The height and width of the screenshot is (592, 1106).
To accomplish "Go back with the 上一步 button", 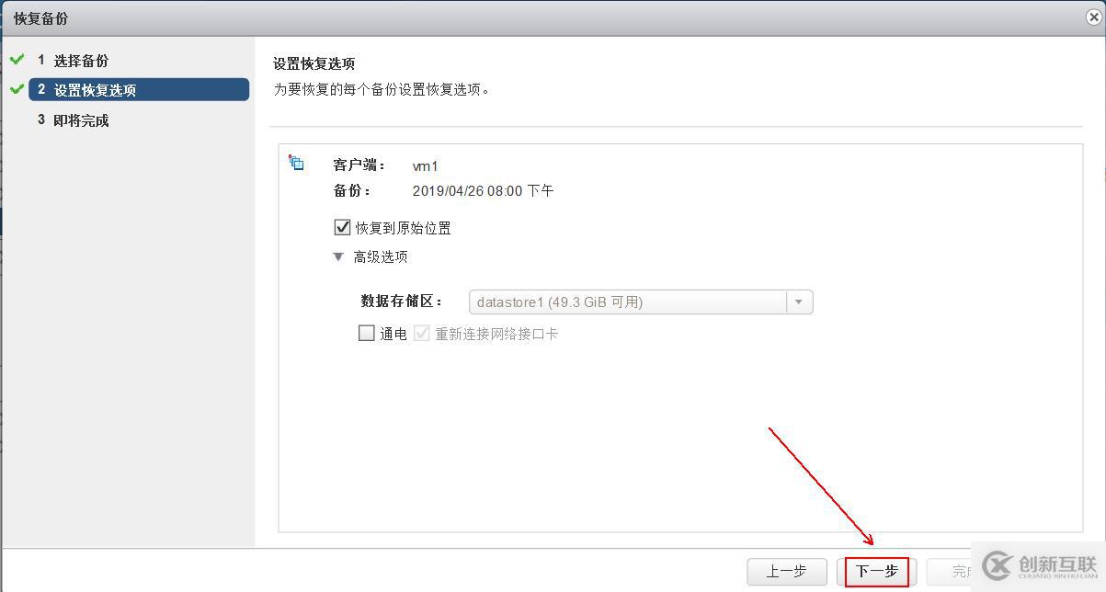I will (x=787, y=572).
